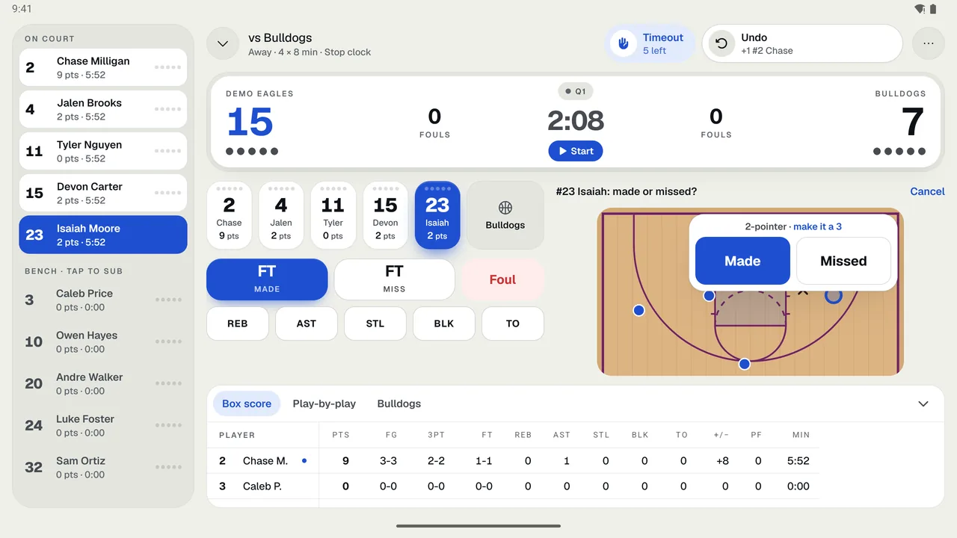Image resolution: width=957 pixels, height=538 pixels.
Task: Click the +/- column header
Action: pos(721,435)
